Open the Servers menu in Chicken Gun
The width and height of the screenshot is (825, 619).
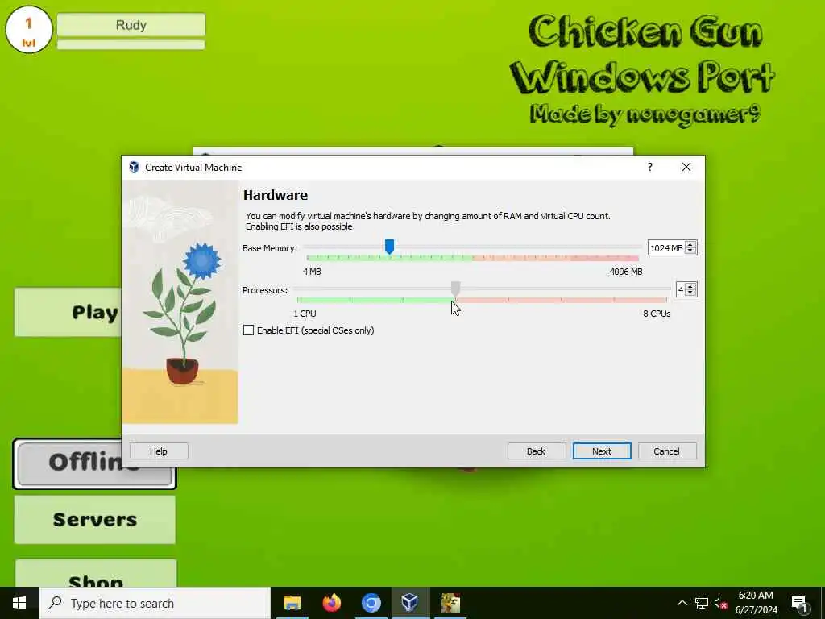95,520
